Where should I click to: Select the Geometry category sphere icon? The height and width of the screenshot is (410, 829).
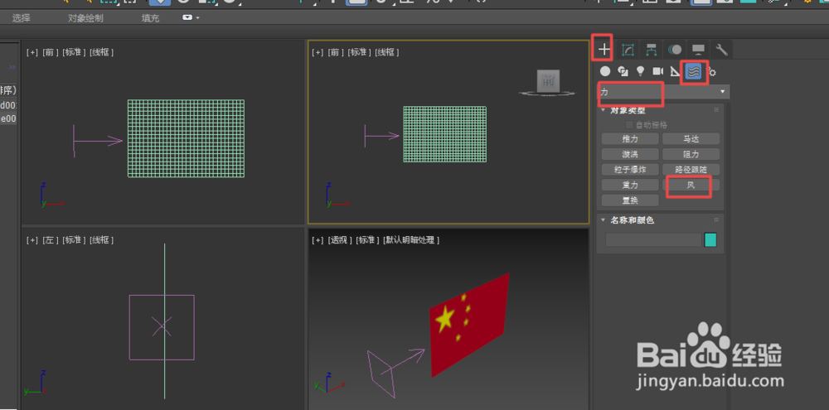pyautogui.click(x=605, y=70)
